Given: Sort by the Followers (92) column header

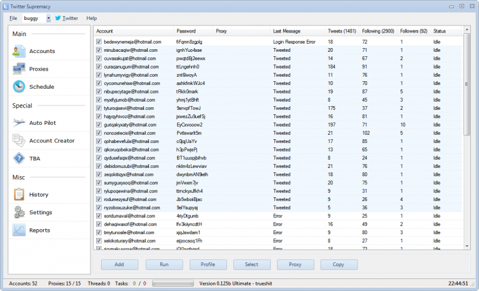Looking at the screenshot, I should [414, 31].
